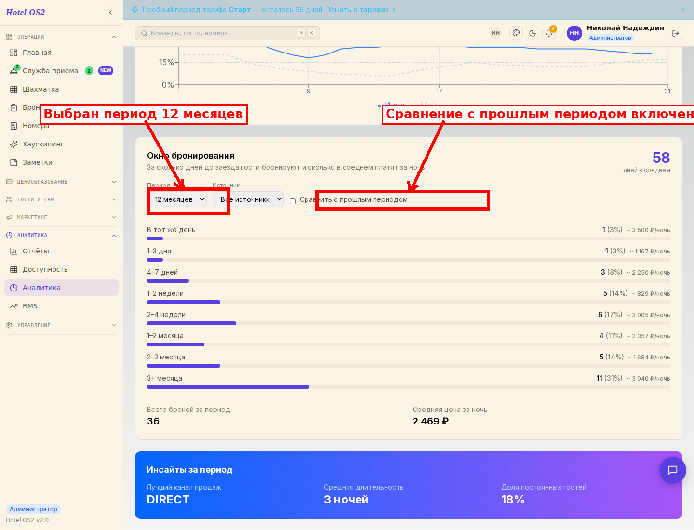694x530 pixels.
Task: Open Доступность in the sidebar
Action: tap(61, 269)
